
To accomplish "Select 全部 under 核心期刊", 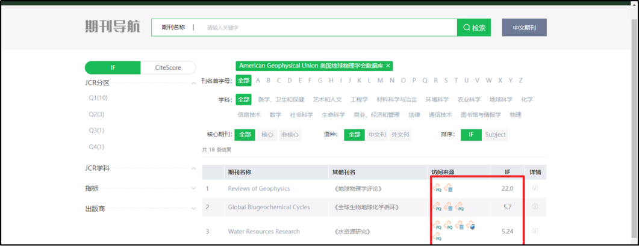I will coord(245,134).
